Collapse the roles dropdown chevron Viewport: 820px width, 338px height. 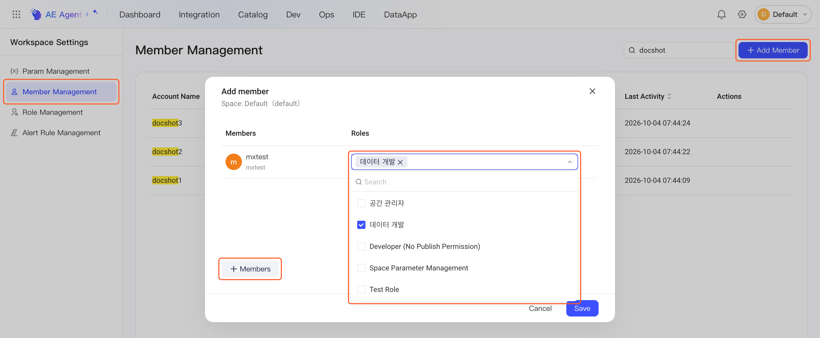[x=569, y=162]
